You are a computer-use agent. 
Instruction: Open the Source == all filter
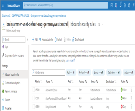pyautogui.click(x=98, y=72)
